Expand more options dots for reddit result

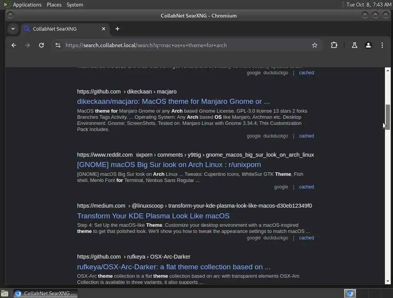pos(294,187)
